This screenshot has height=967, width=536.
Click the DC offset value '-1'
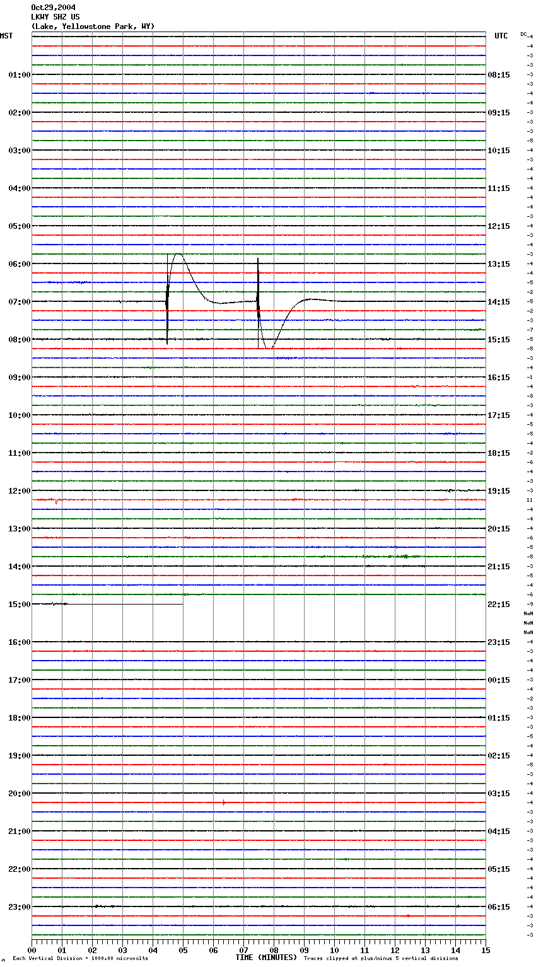(530, 377)
